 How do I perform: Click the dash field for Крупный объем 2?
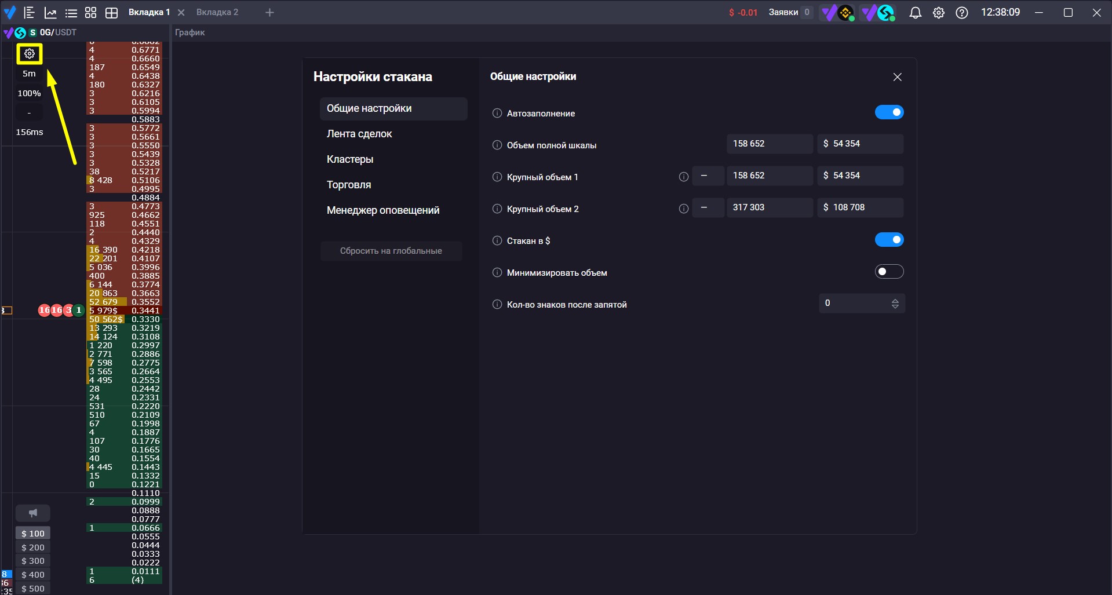coord(708,207)
